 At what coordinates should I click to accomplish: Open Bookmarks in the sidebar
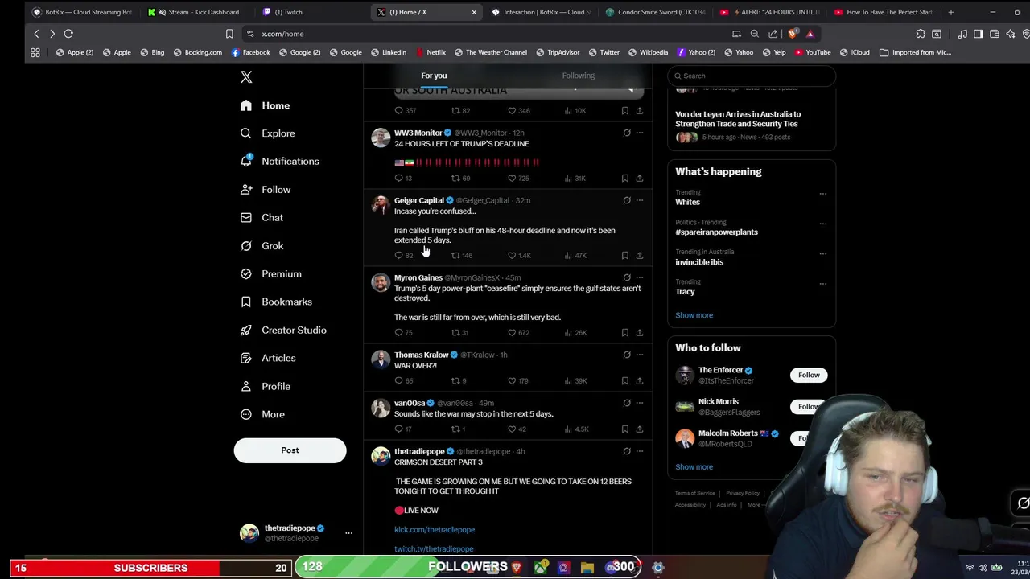[x=275, y=302]
